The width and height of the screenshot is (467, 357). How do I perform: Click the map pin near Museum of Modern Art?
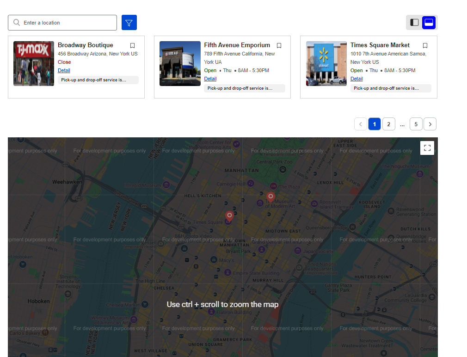tap(271, 197)
